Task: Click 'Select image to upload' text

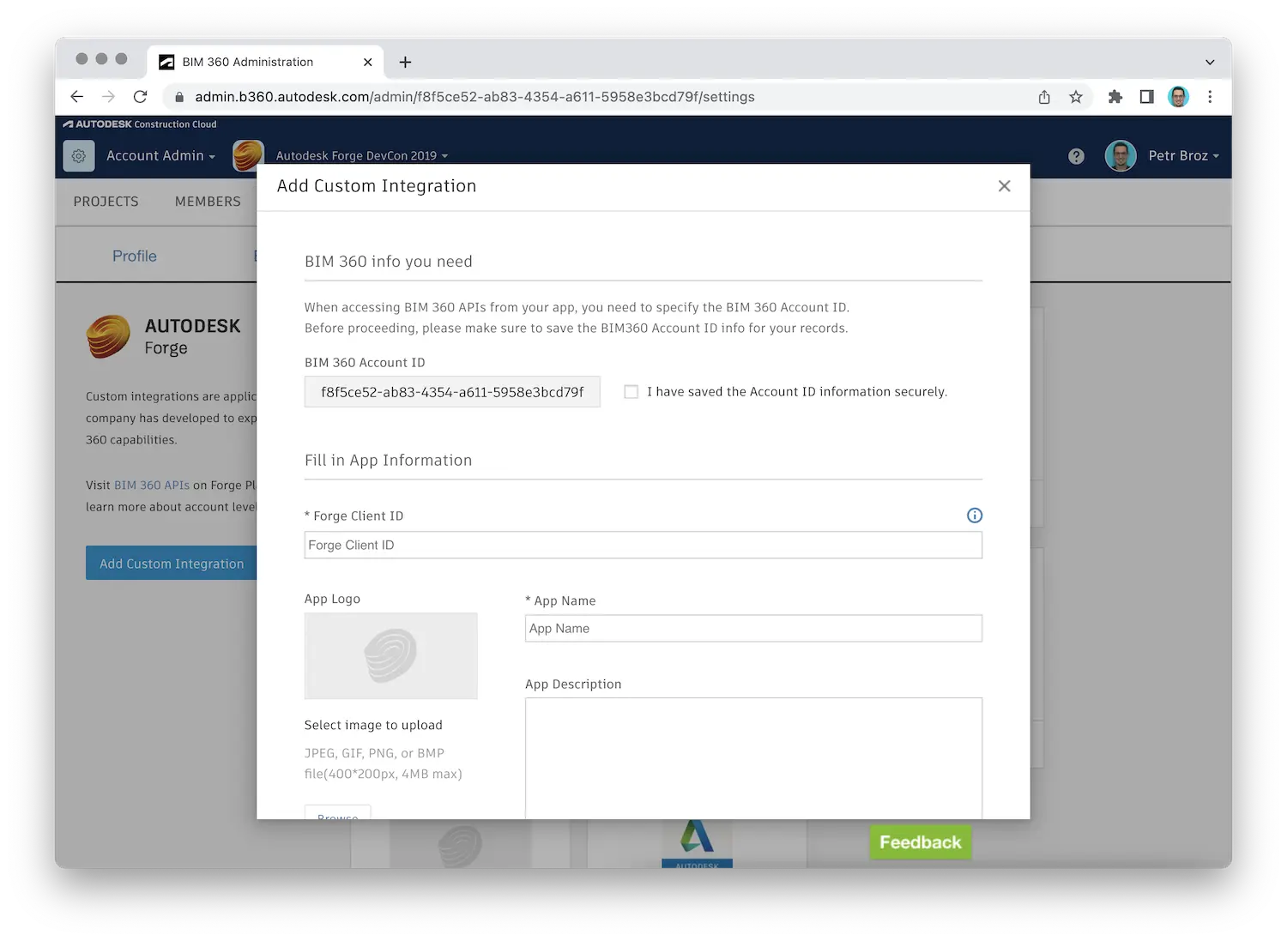Action: (x=373, y=725)
